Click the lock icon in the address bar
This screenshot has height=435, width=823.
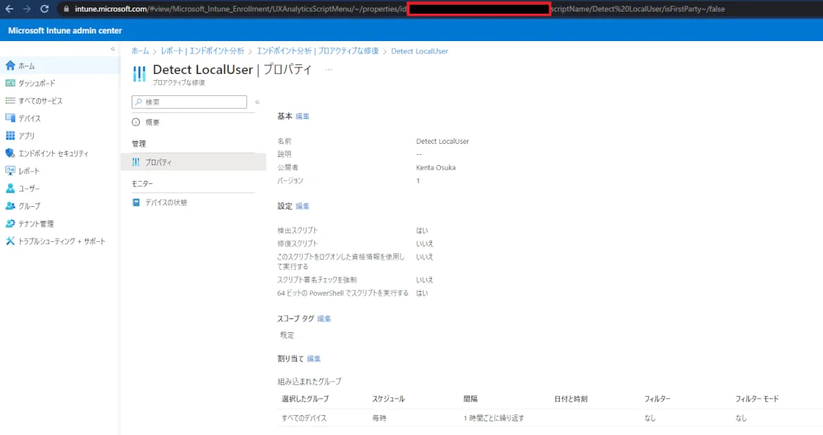[66, 10]
